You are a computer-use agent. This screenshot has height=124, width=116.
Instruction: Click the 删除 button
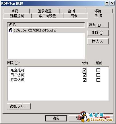pyautogui.click(x=98, y=33)
